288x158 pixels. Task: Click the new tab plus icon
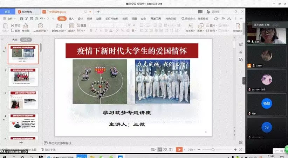coord(98,12)
